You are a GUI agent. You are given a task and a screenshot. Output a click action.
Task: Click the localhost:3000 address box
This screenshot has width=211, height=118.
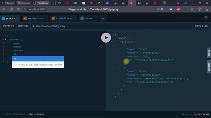pyautogui.click(x=37, y=9)
